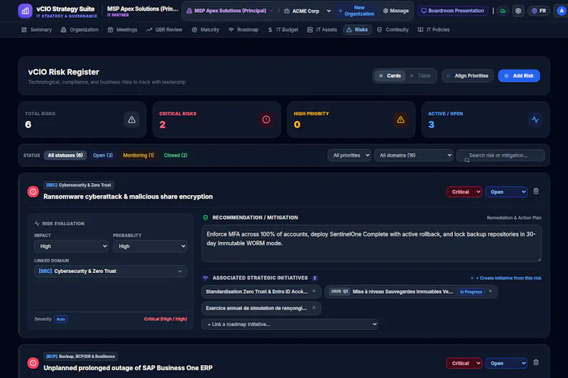Click the Associated Strategic Initiatives icon
Image resolution: width=568 pixels, height=378 pixels.
click(205, 278)
